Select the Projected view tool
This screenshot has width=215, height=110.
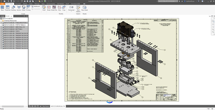pyautogui.click(x=7, y=8)
